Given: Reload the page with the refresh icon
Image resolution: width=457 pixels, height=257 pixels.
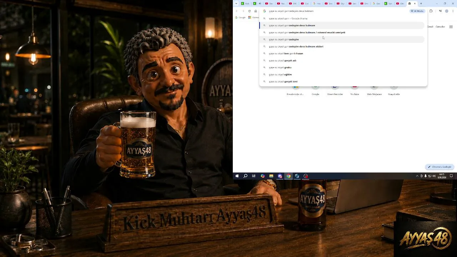Looking at the screenshot, I should point(249,11).
